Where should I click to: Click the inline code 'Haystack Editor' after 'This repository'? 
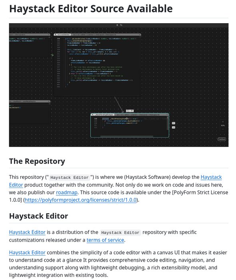point(69,178)
